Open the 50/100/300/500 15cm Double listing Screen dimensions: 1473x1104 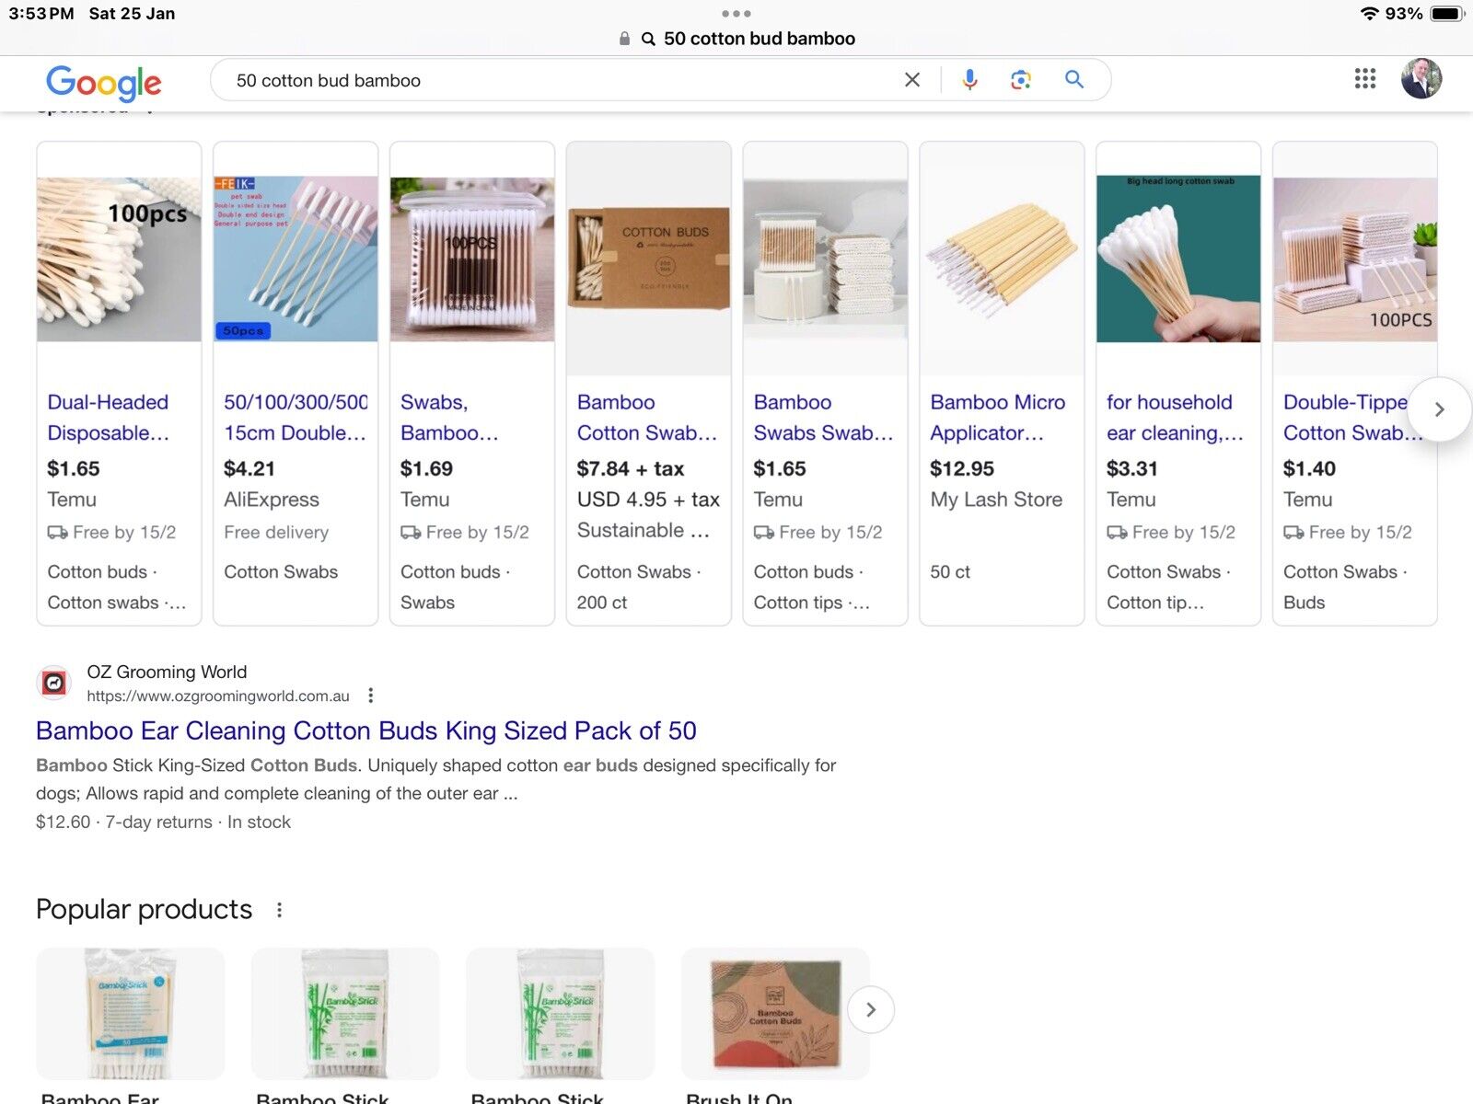(296, 417)
